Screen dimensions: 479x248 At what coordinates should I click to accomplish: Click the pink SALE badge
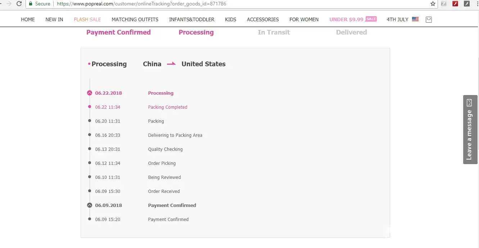[371, 19]
